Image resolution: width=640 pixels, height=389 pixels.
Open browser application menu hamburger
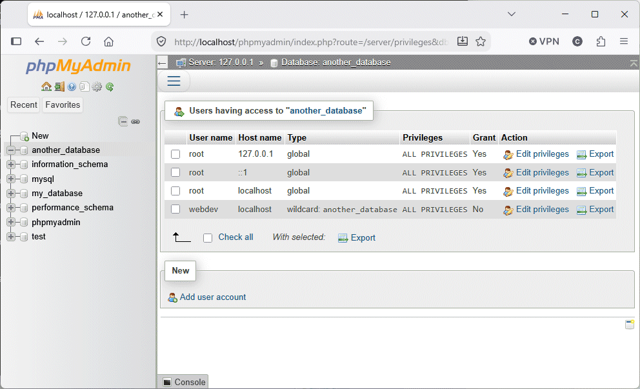[x=624, y=41]
